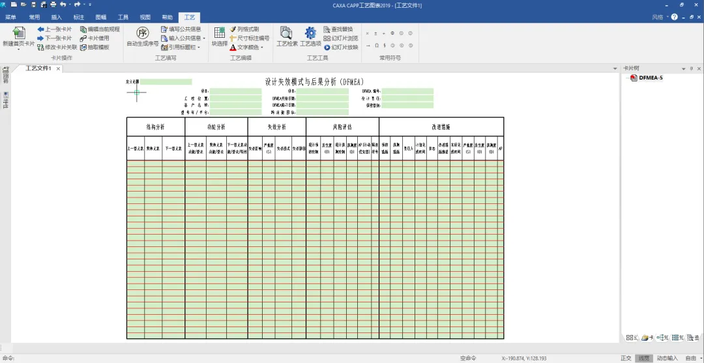Viewport: 704px width, 363px height.
Task: Open the undo history dropdown arrow
Action: [x=70, y=4]
